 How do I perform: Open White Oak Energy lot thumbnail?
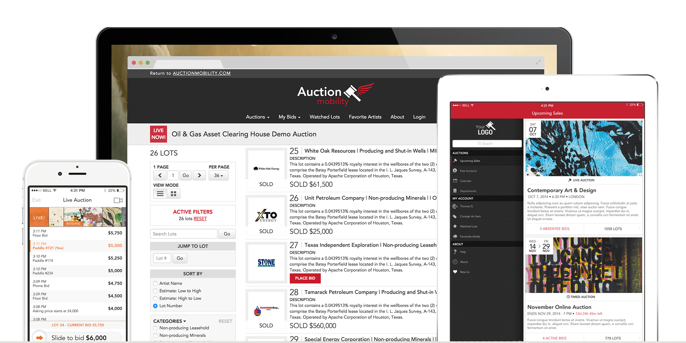pyautogui.click(x=266, y=169)
